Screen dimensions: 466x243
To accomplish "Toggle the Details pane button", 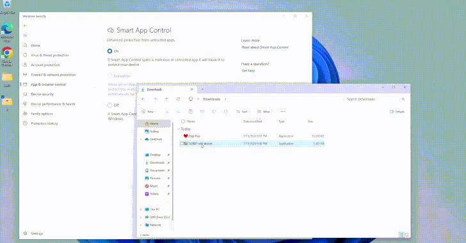I will tap(397, 112).
